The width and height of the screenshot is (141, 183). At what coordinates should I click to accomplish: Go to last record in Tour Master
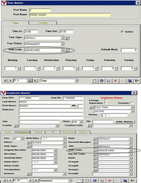click(x=35, y=81)
